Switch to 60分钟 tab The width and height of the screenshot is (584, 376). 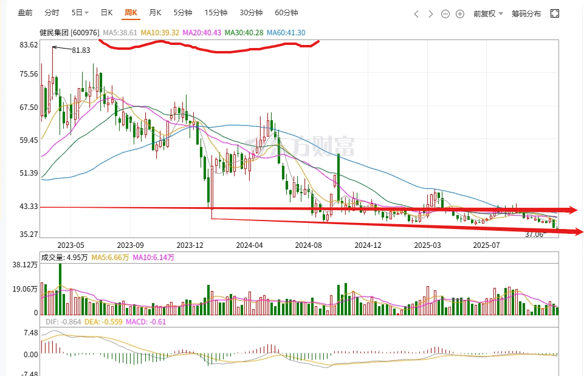[x=286, y=13]
